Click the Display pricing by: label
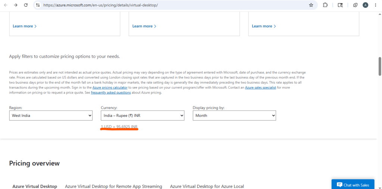This screenshot has width=382, height=189. point(209,108)
